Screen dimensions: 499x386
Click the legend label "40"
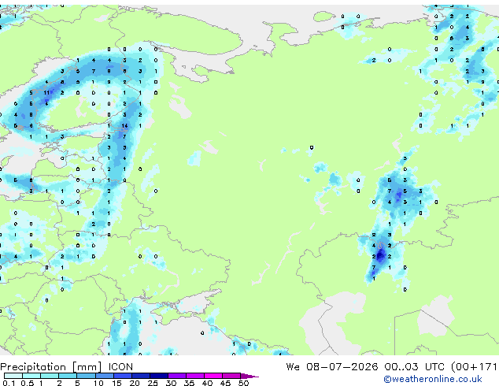coord(207,383)
